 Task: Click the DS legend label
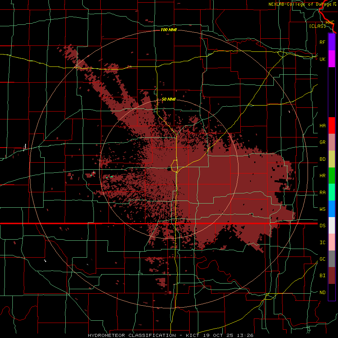click(322, 226)
